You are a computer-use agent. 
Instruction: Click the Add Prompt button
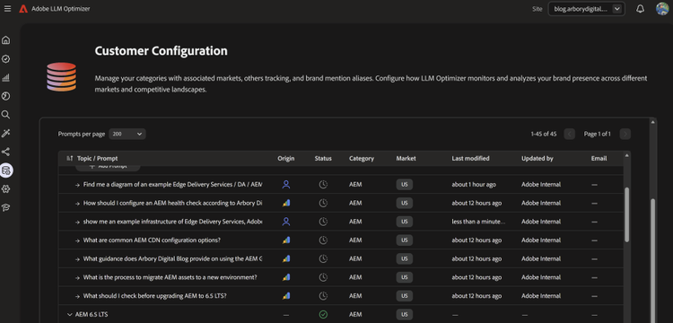point(108,167)
